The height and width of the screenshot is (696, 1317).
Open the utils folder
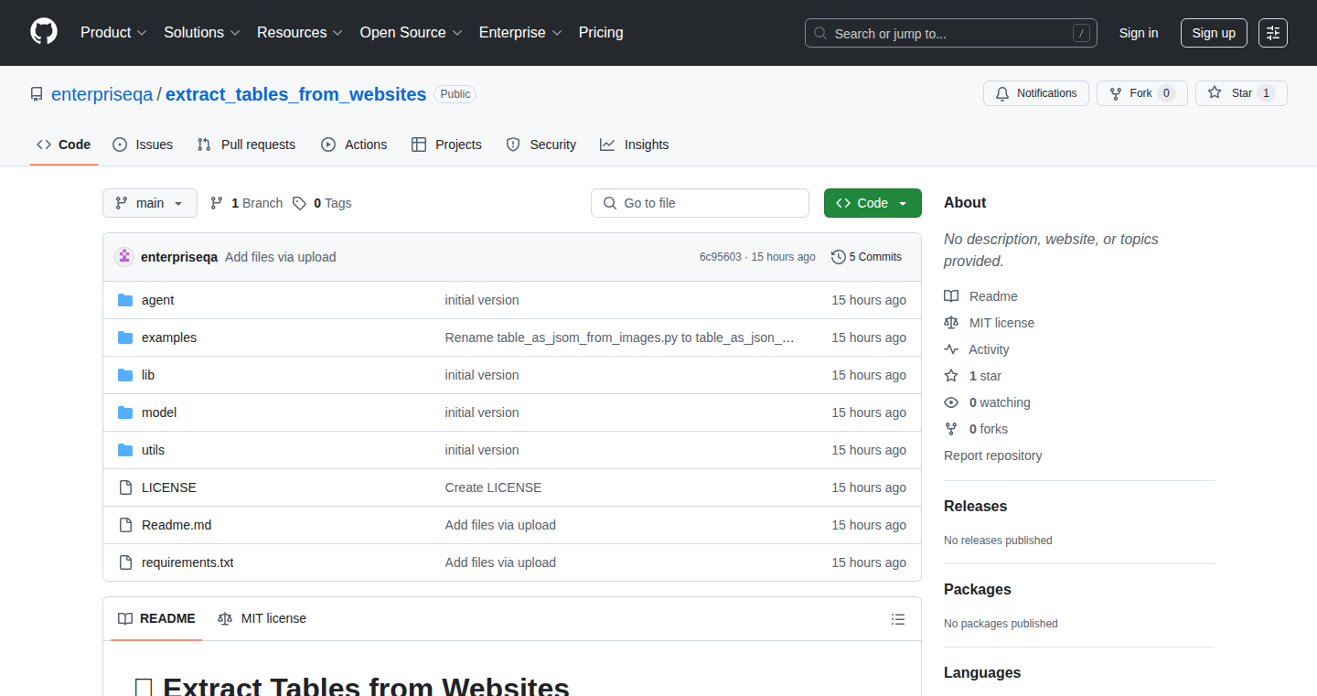(154, 450)
